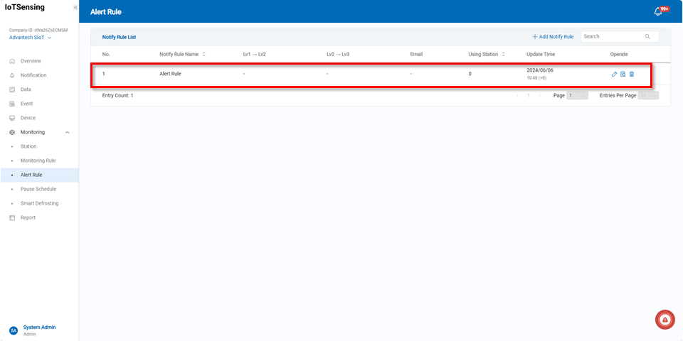683x341 pixels.
Task: Collapse the Monitoring menu section
Action: coord(67,132)
